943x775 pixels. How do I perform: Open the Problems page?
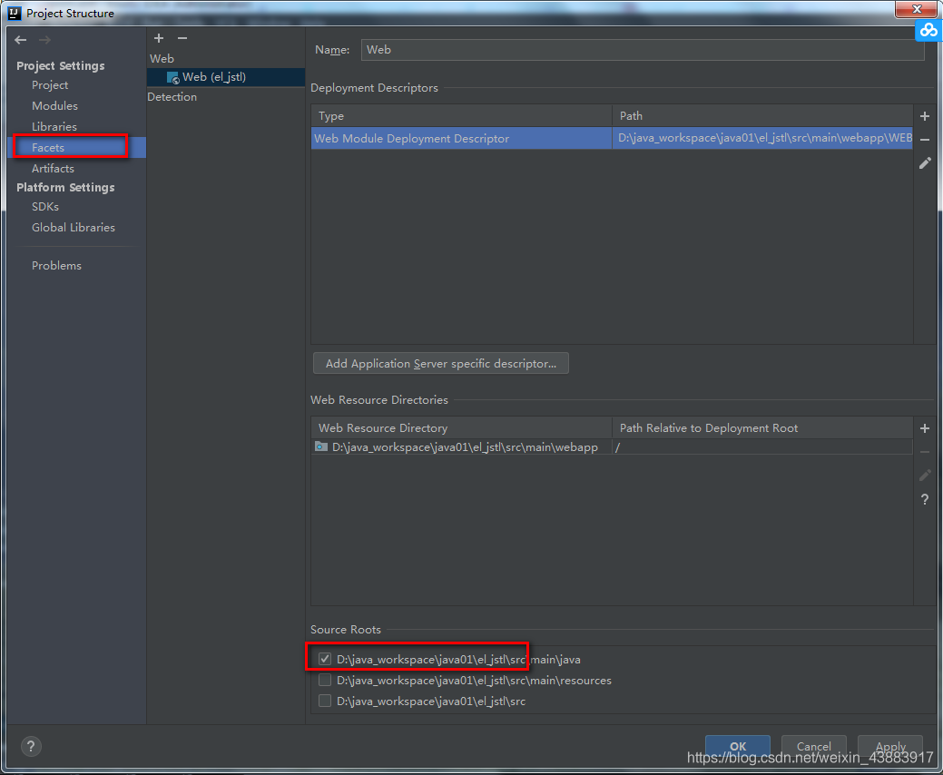click(x=56, y=265)
